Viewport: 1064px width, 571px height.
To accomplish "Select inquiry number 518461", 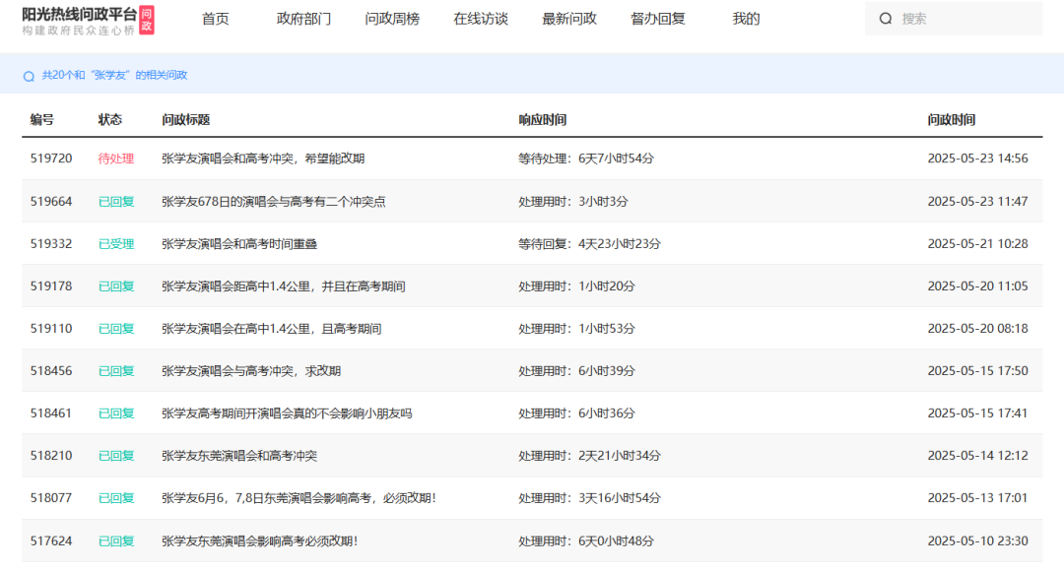I will [51, 413].
